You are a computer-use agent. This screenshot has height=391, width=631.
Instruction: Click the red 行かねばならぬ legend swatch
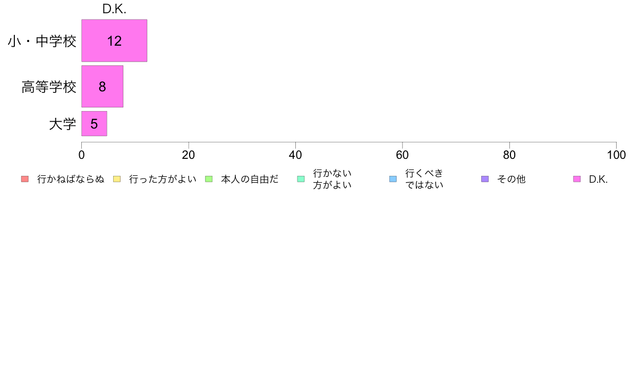(x=25, y=179)
